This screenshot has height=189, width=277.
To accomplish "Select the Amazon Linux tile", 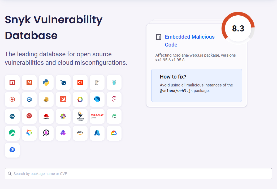I will click(x=80, y=116).
